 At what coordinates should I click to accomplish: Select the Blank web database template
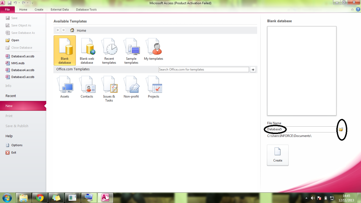87,50
